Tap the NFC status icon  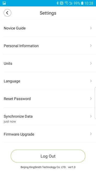(x=61, y=3)
